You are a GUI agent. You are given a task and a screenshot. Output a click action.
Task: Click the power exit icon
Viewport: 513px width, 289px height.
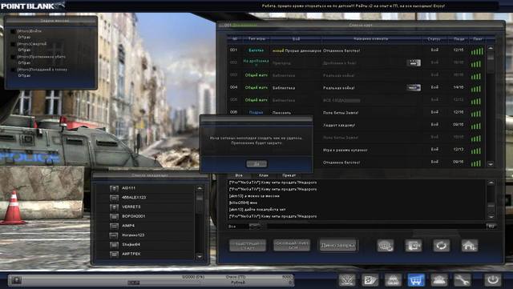493,280
